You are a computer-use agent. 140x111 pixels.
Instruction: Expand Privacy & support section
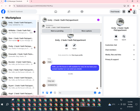tap(120, 59)
